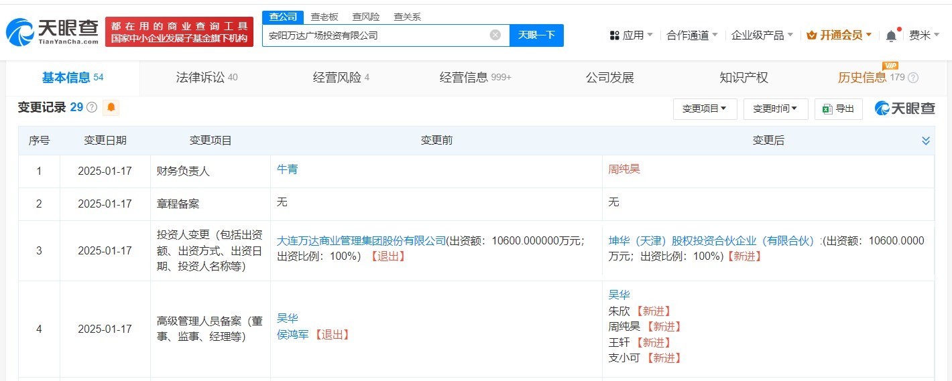Expand the 合作通道 menu
The width and height of the screenshot is (952, 381).
coord(692,35)
